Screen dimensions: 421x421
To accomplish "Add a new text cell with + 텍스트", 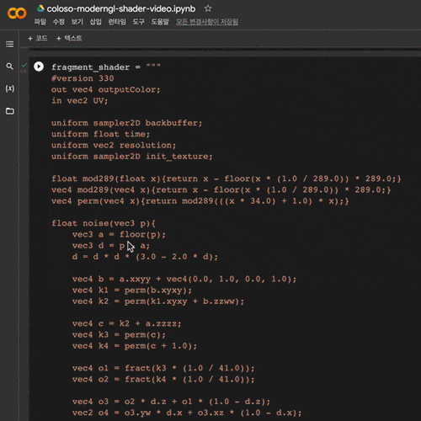I will pos(69,38).
